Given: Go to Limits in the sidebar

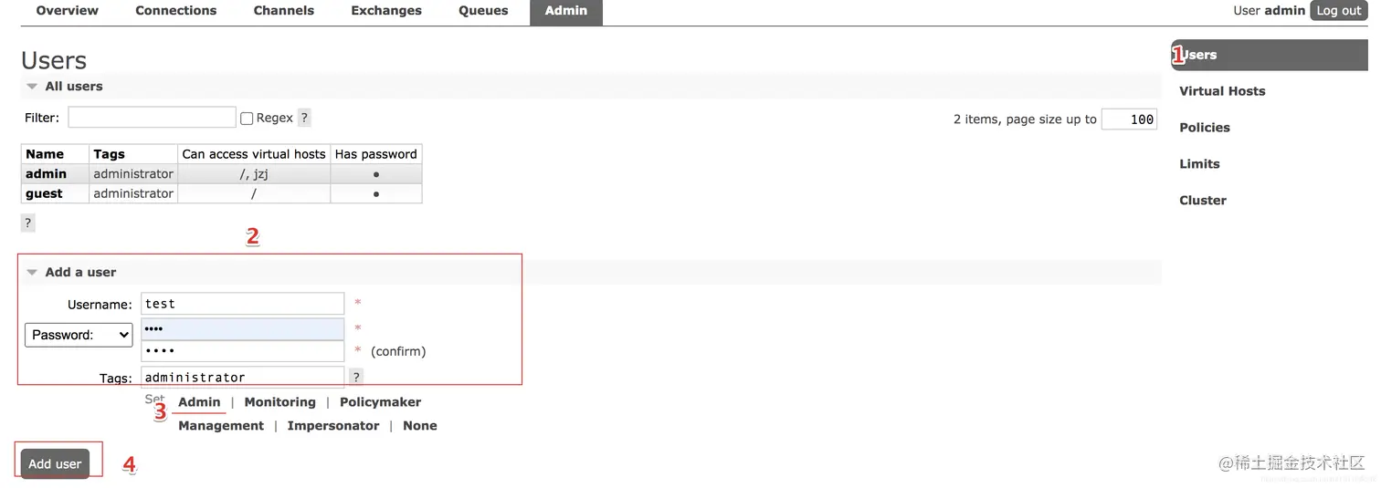Looking at the screenshot, I should coord(1199,164).
